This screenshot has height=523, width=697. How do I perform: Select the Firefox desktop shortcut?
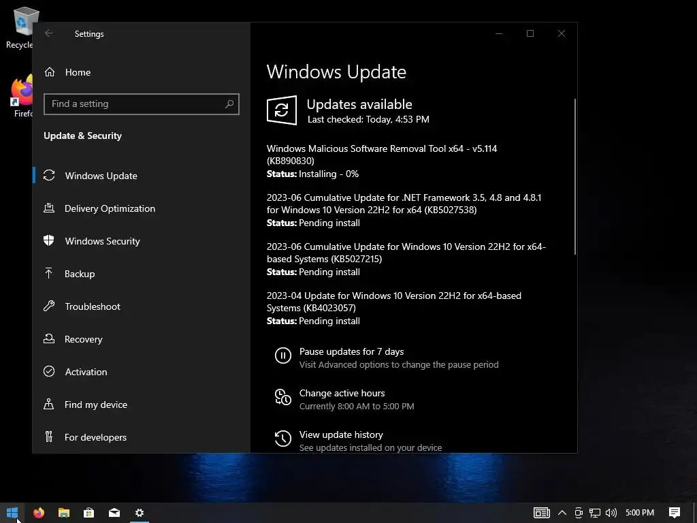pyautogui.click(x=21, y=95)
